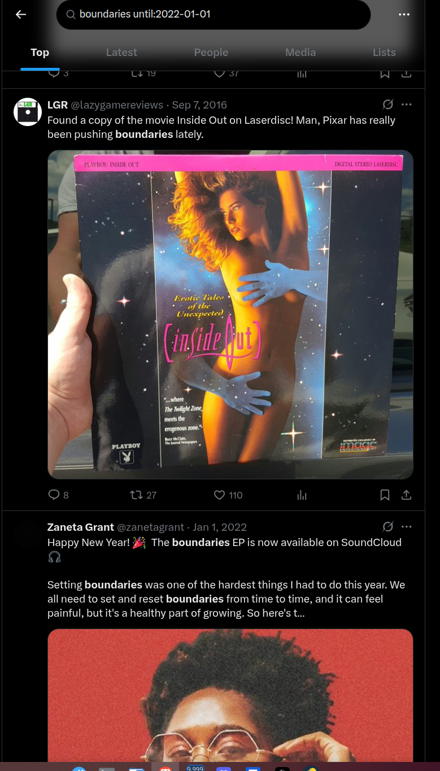440x771 pixels.
Task: Open Grok icon on Zaneta Grant post
Action: point(387,527)
